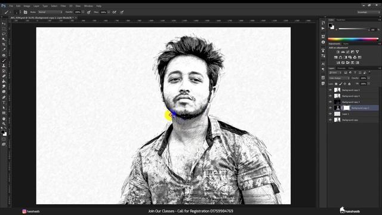Open the Brush panel toggle in options bar
382x215 pixels.
tap(25, 12)
